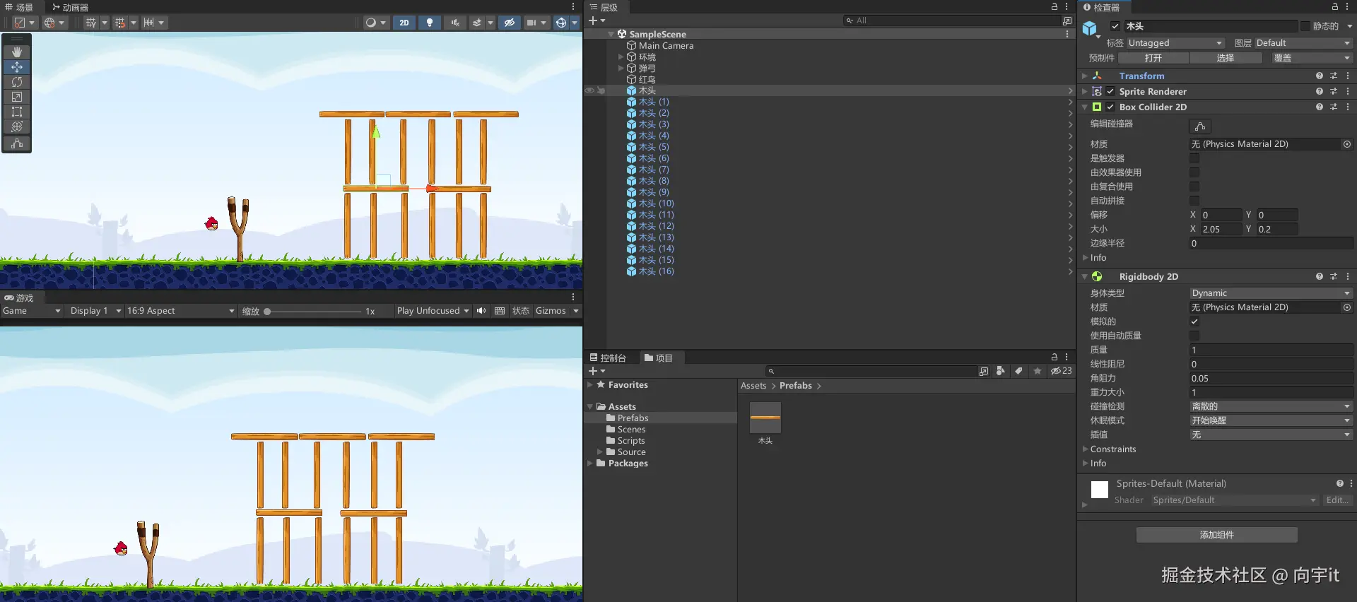Click the 编辑碰撞器 edit collider button

pos(1200,126)
